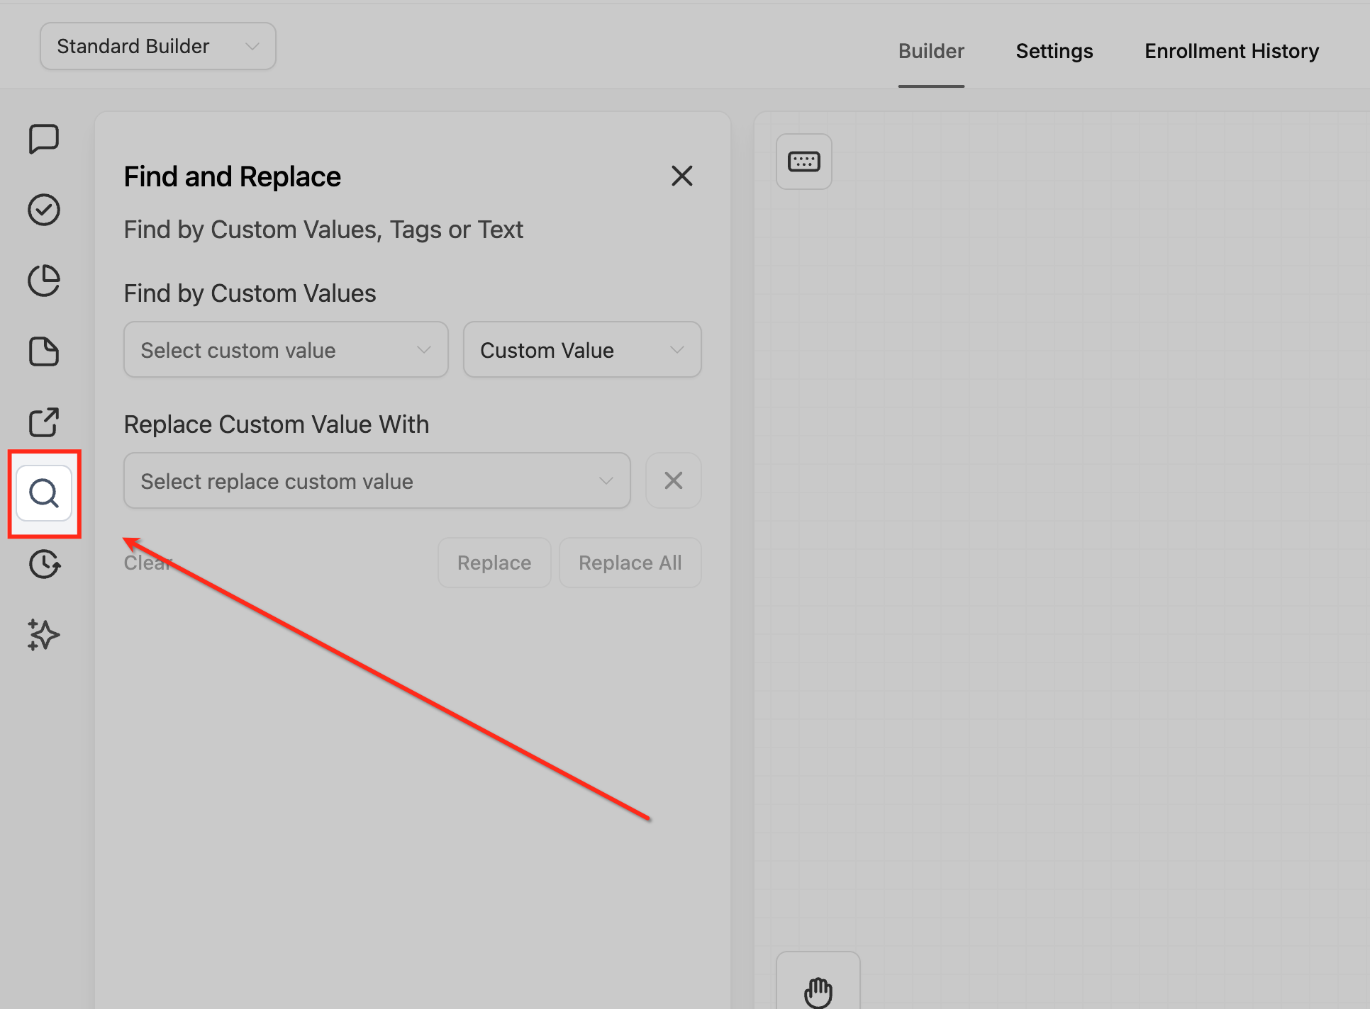Switch to the Settings tab

[x=1054, y=51]
